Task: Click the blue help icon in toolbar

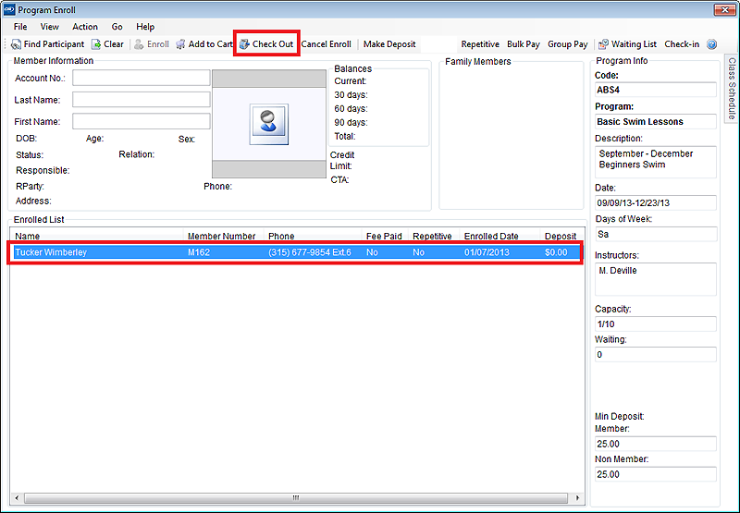Action: pyautogui.click(x=711, y=44)
